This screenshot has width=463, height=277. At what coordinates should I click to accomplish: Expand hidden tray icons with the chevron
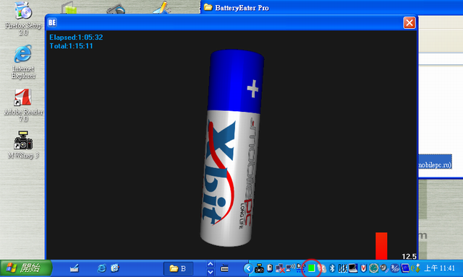(248, 268)
